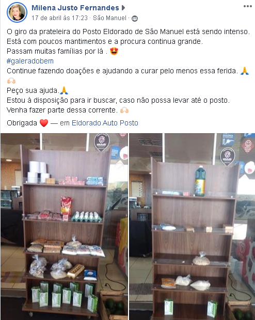The width and height of the screenshot is (255, 320).
Task: Click the '17 de abril às 17:23' timestamp
Action: tap(59, 18)
